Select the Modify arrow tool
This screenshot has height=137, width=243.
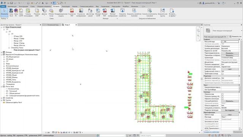pos(4,13)
